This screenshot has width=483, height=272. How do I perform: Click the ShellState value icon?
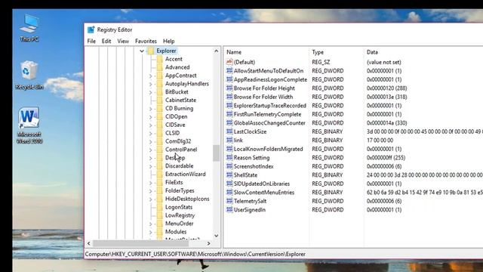coord(229,175)
